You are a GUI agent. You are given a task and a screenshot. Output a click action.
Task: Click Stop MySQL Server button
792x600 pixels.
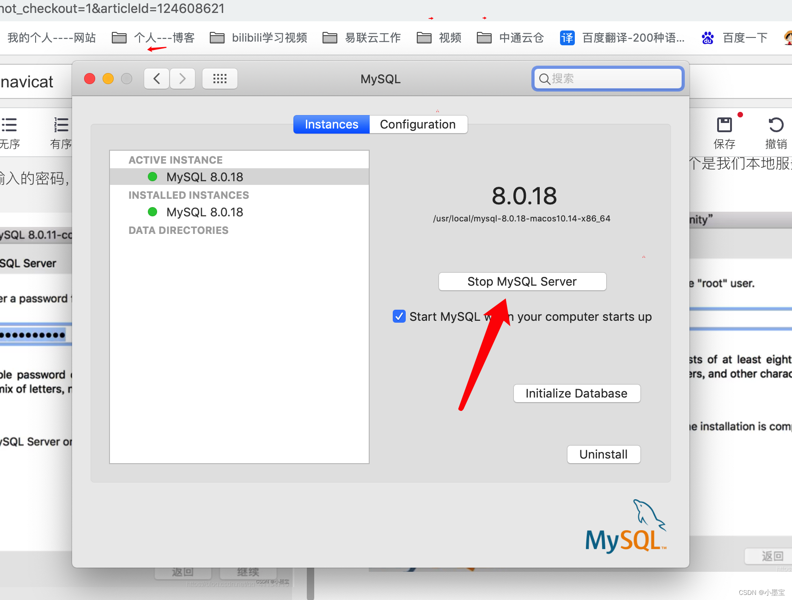click(x=522, y=282)
